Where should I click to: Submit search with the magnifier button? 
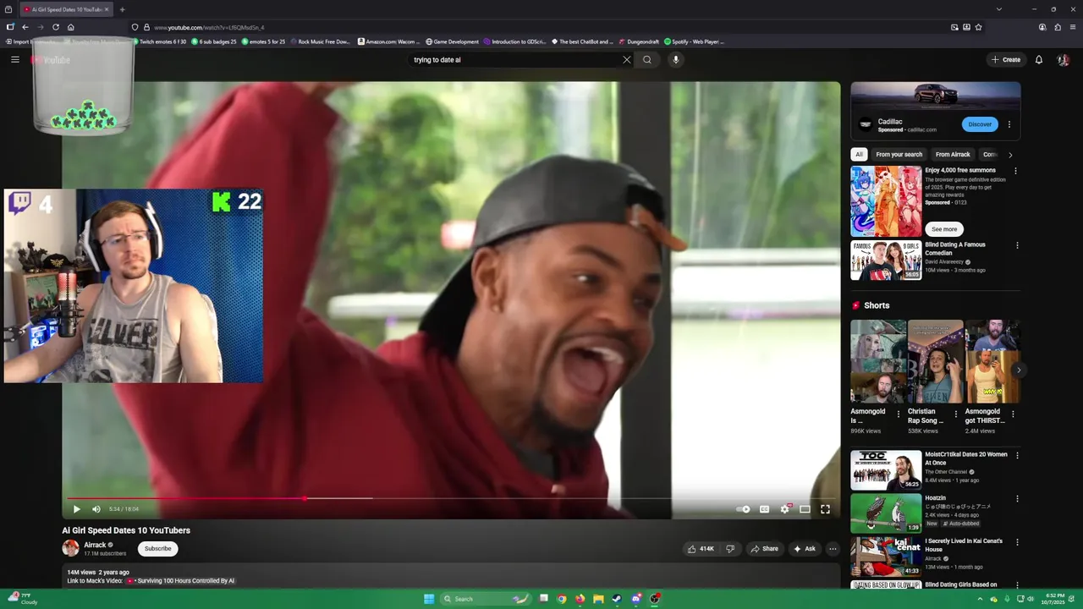pos(647,60)
